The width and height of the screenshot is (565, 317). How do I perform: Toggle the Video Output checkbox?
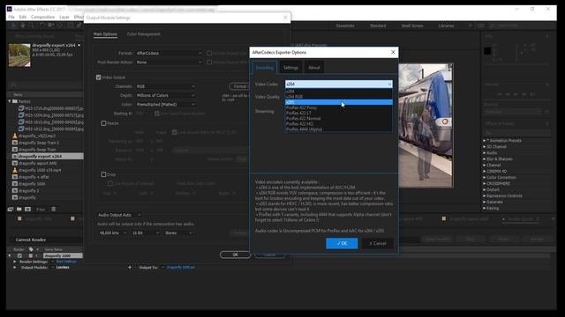tap(98, 77)
